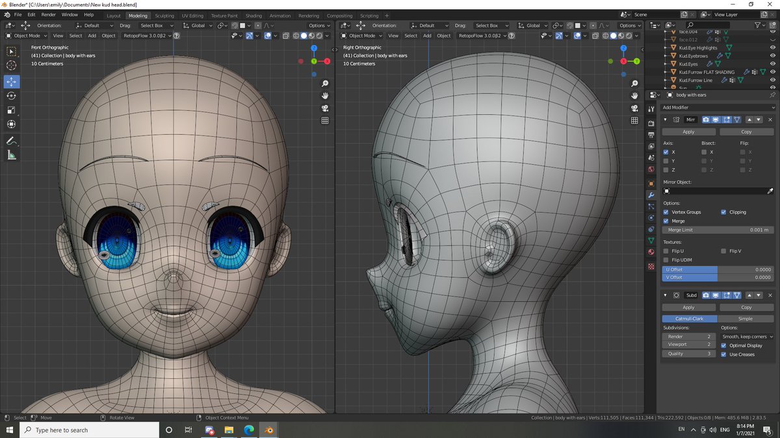Pick the Cursor tool in the toolbar
The image size is (780, 438).
pyautogui.click(x=12, y=66)
